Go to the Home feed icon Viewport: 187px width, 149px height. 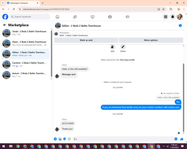pyautogui.click(x=57, y=17)
